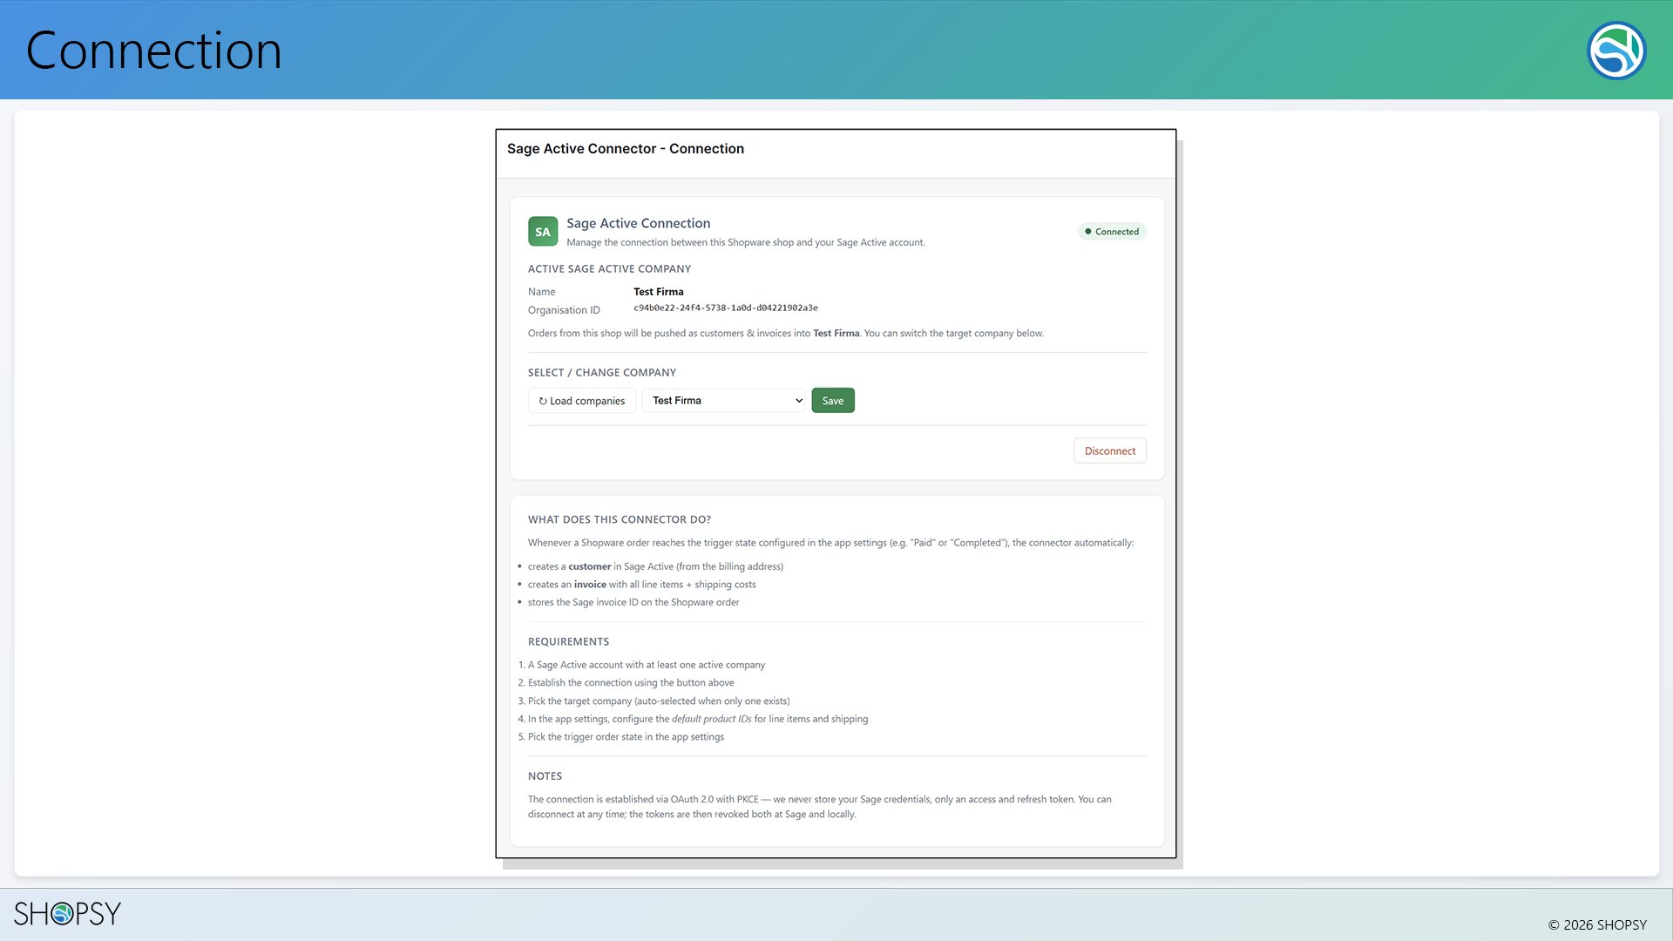Click the SHOPSY footer logo
1673x941 pixels.
point(67,913)
